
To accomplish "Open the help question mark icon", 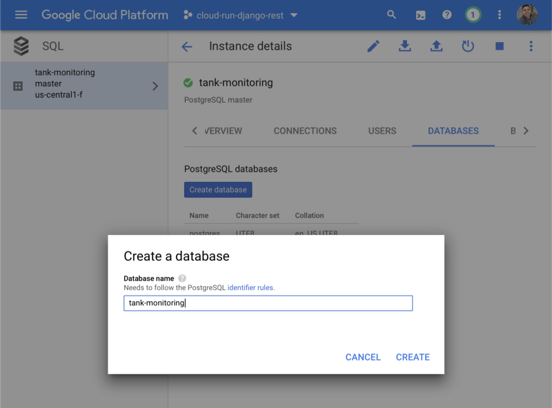I will coord(446,14).
